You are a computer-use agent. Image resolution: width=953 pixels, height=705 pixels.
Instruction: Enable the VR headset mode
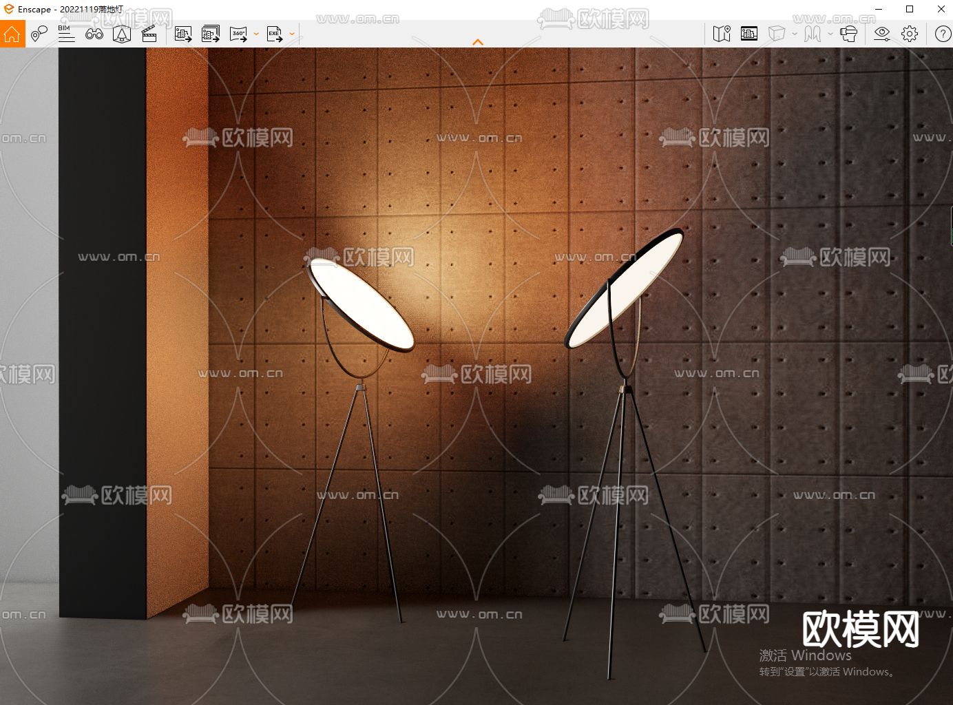click(x=849, y=34)
